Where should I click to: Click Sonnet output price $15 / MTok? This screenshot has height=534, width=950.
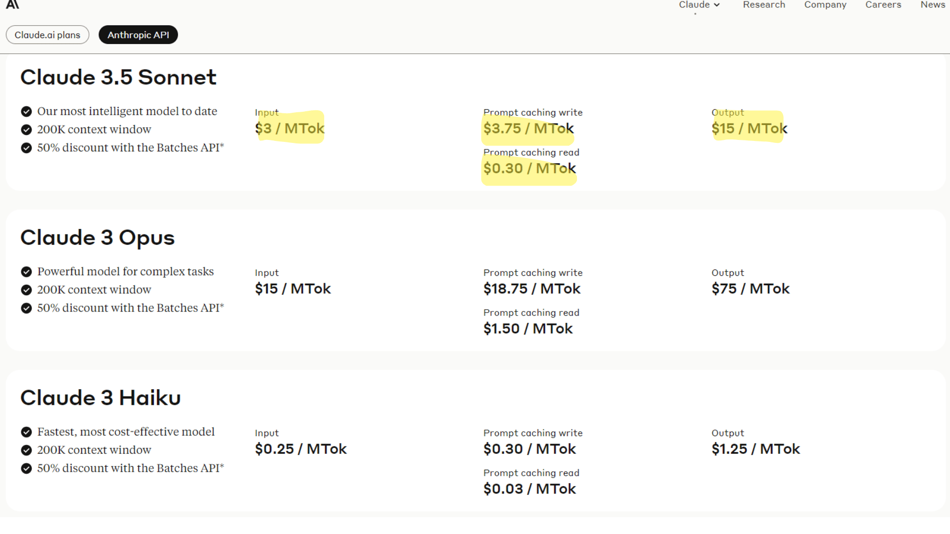[749, 129]
